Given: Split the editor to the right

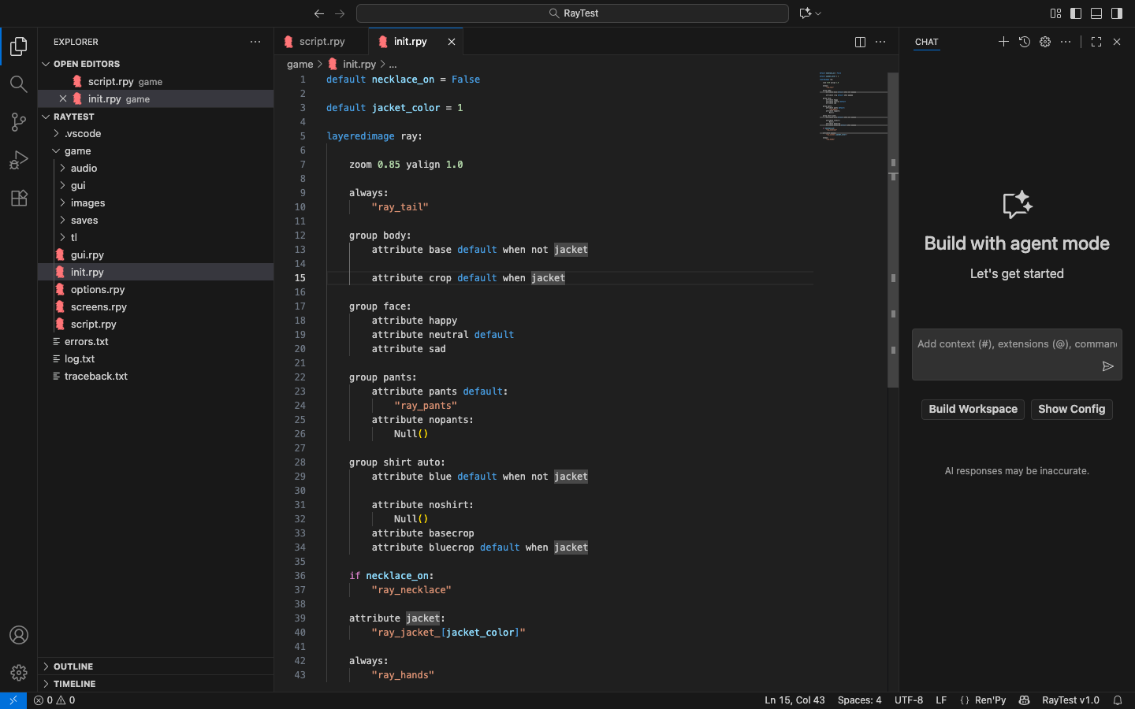Looking at the screenshot, I should pos(860,42).
